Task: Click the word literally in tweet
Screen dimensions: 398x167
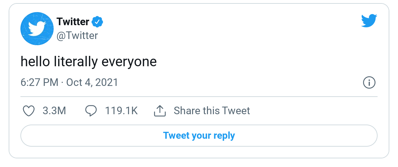Action: click(x=76, y=62)
